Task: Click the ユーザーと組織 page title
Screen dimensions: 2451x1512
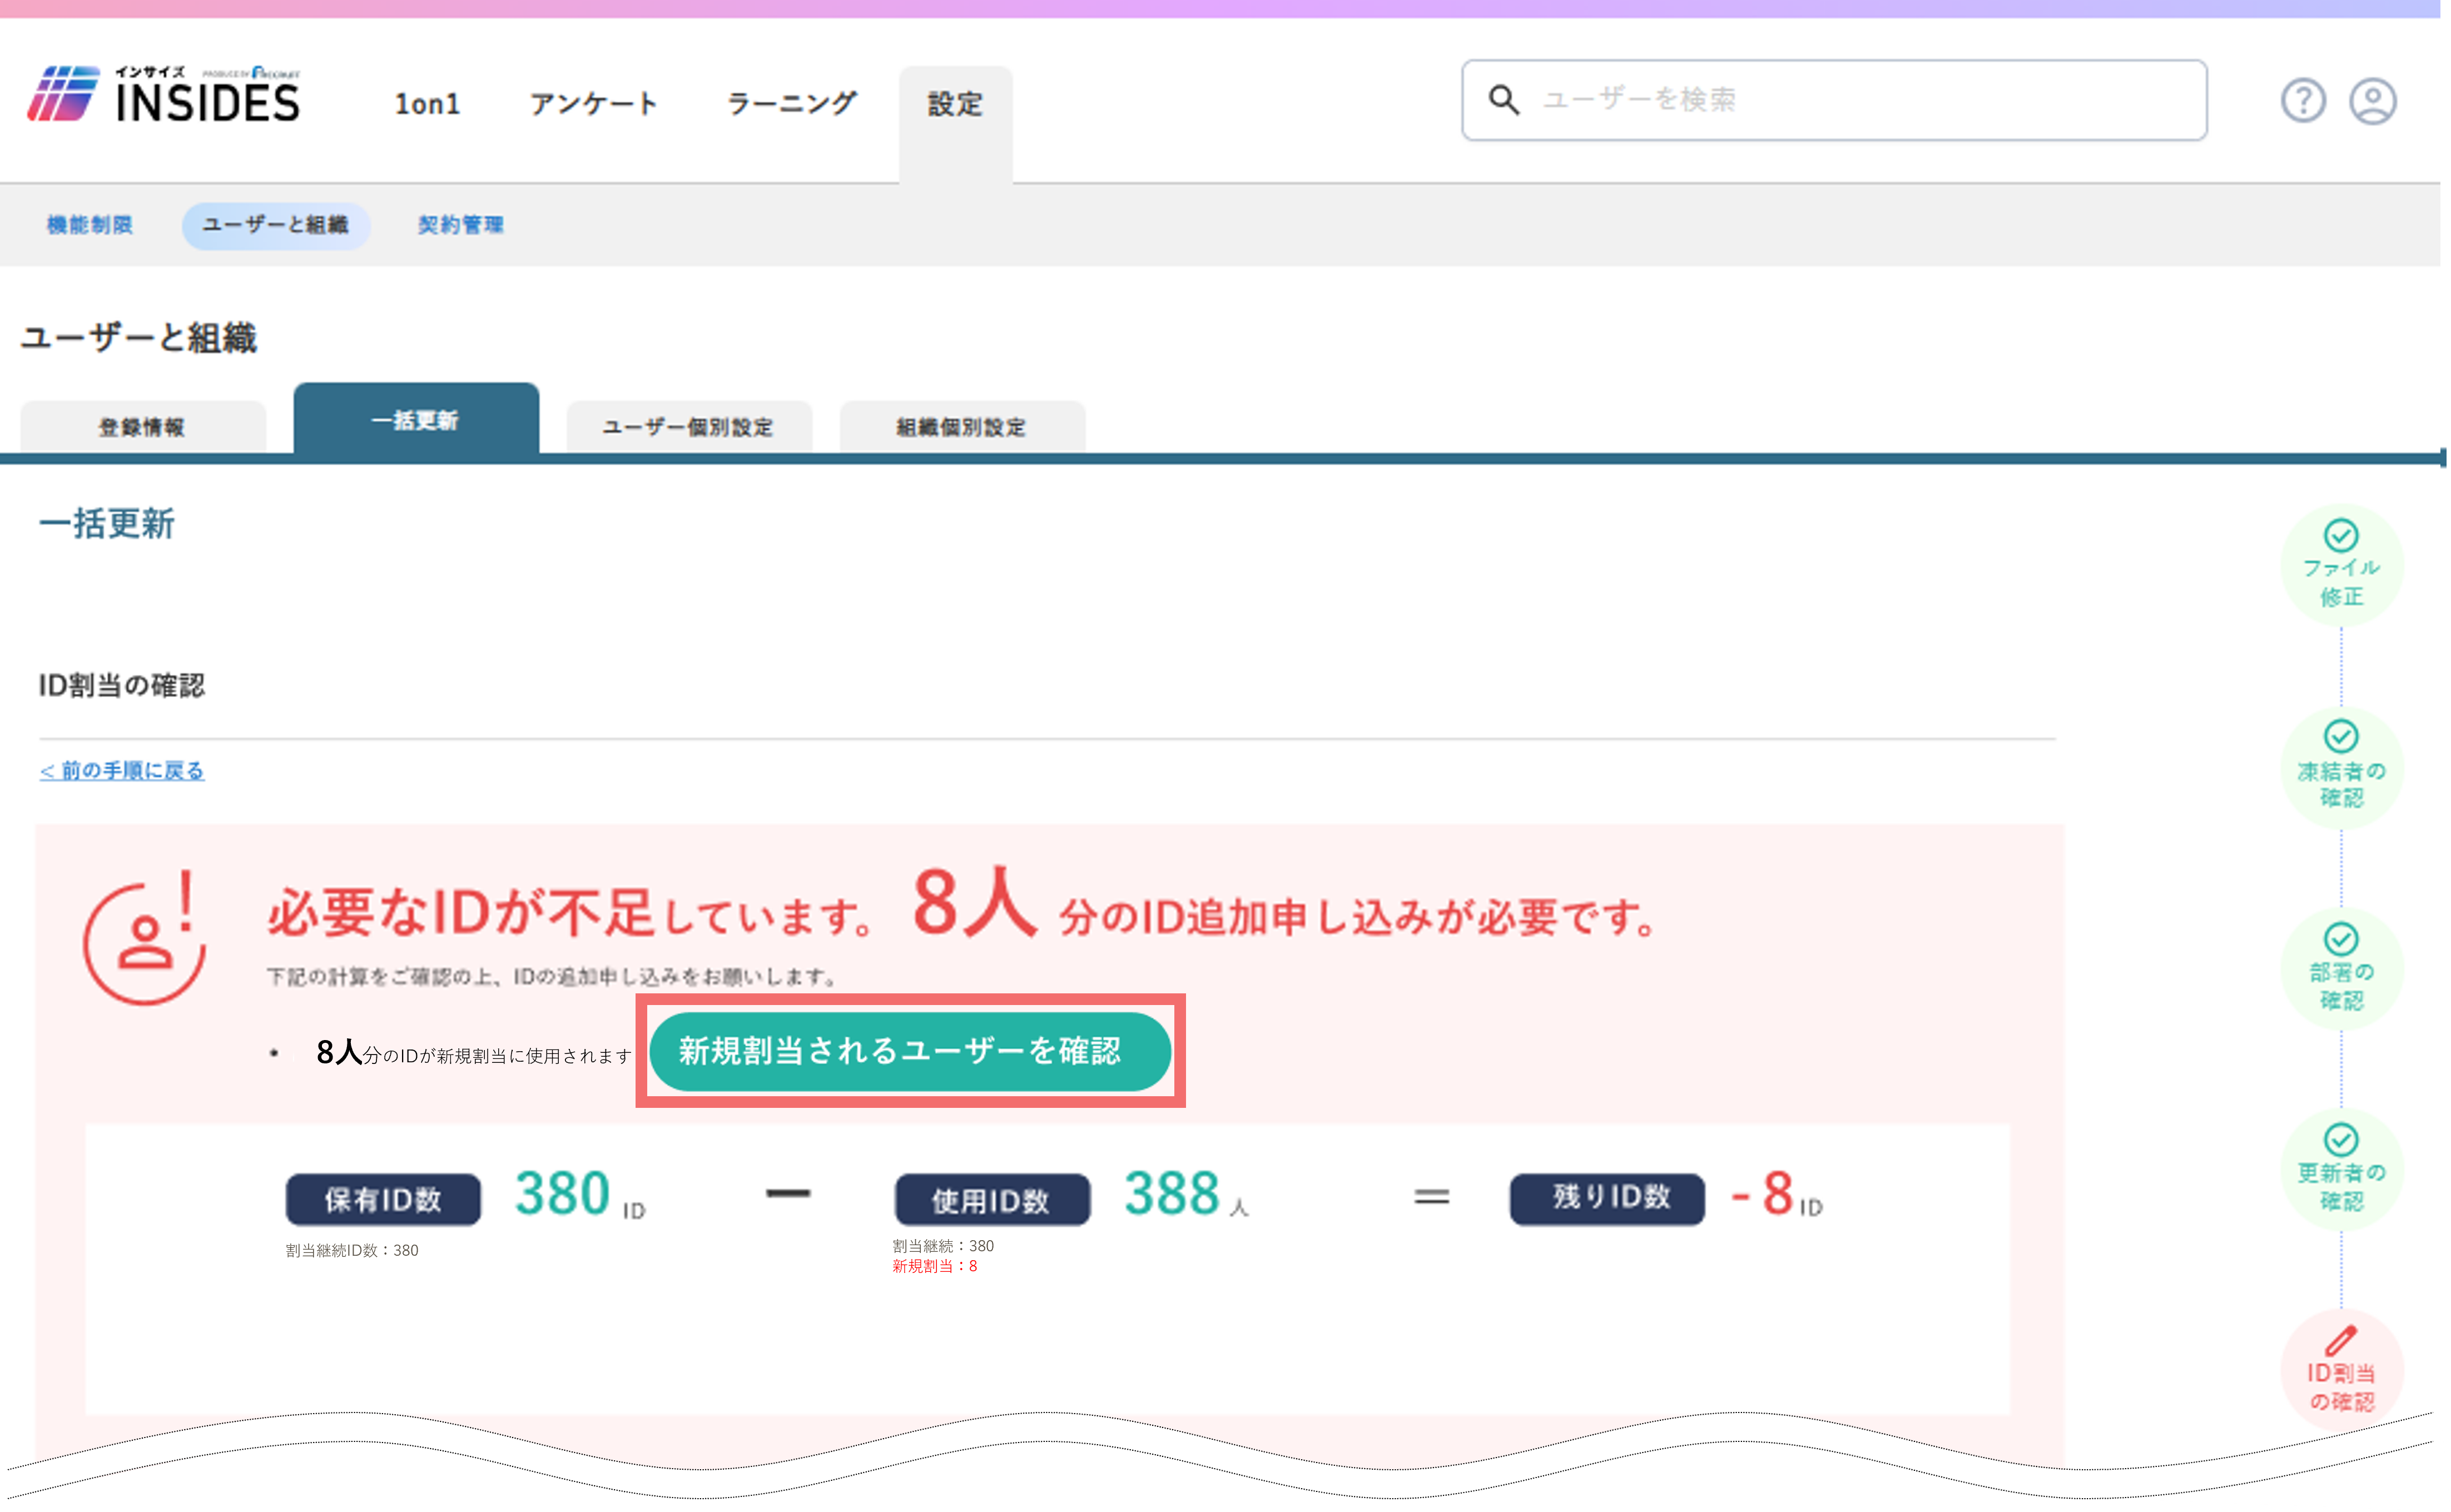Action: (x=138, y=337)
